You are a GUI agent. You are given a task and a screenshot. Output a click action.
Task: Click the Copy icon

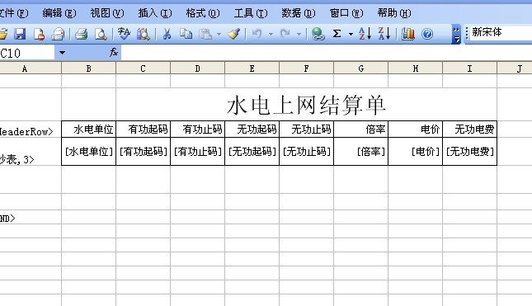click(186, 34)
